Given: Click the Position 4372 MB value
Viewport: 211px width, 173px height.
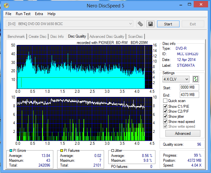Looking at the screenshot, I should 194,160.
